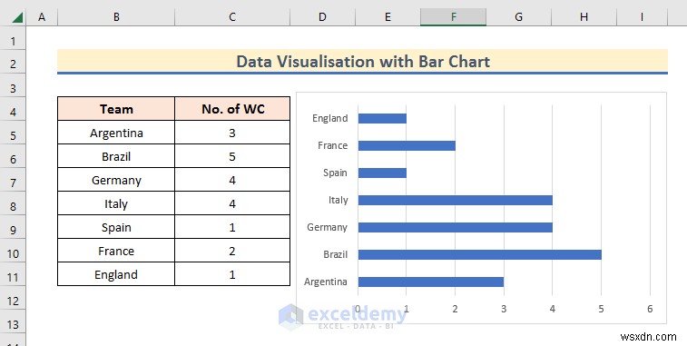Select column E header
This screenshot has width=687, height=346.
coord(388,17)
